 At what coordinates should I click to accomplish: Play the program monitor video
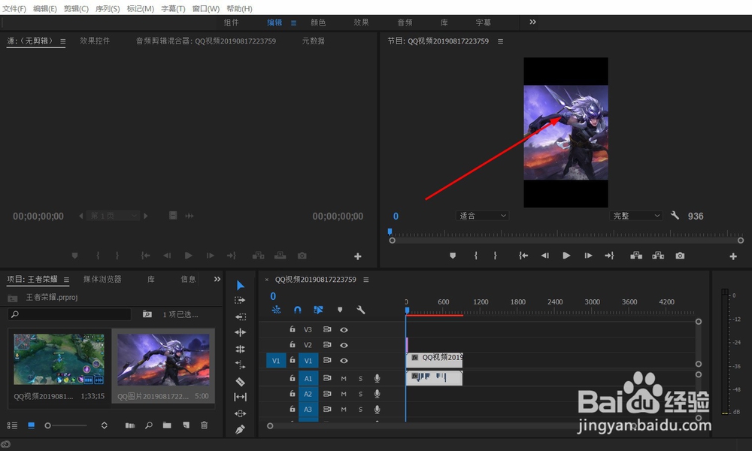pyautogui.click(x=566, y=256)
